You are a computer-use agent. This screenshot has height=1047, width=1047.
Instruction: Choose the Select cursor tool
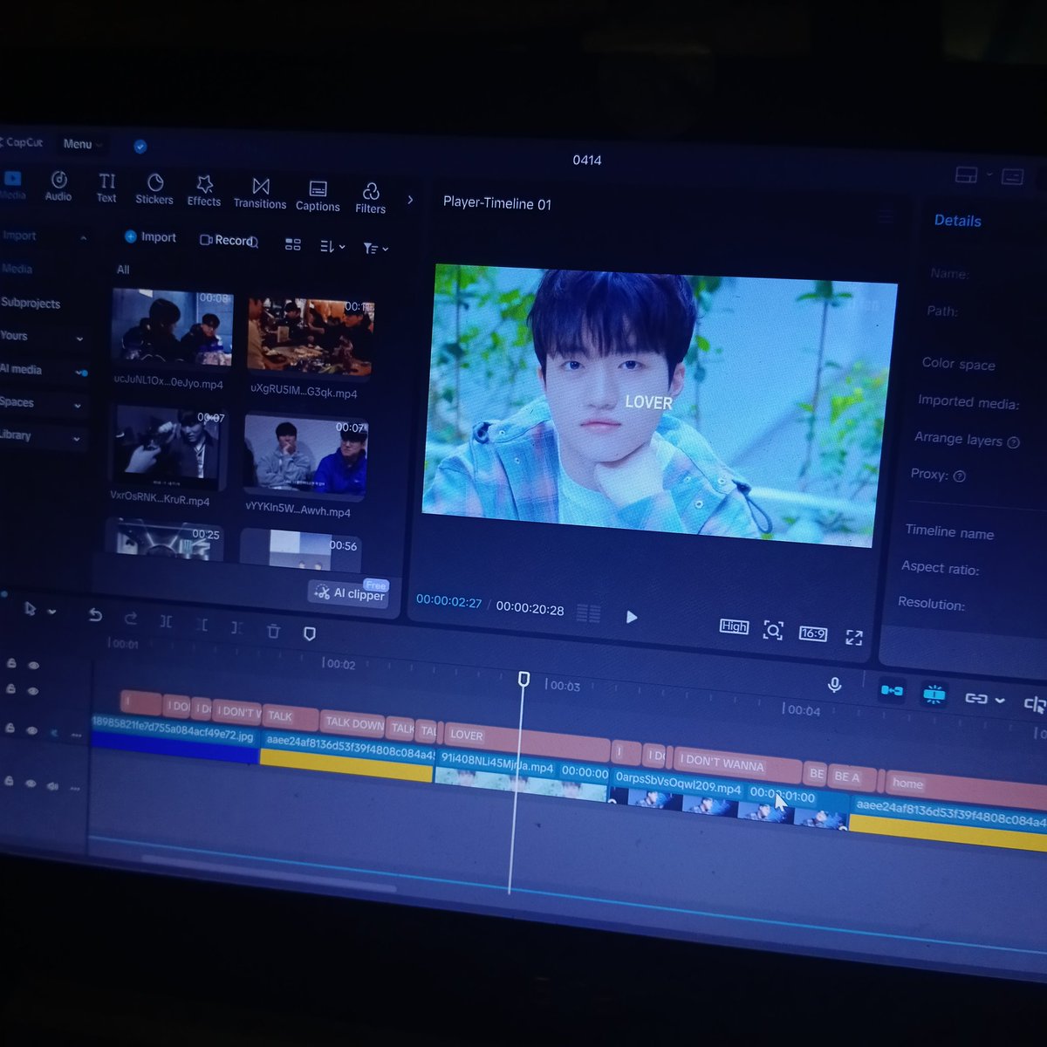(x=31, y=609)
